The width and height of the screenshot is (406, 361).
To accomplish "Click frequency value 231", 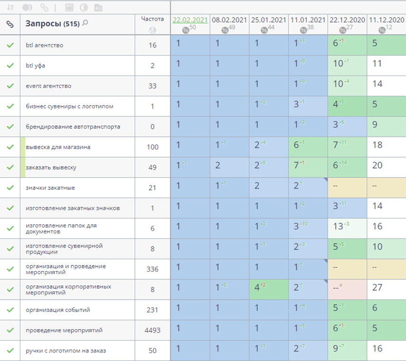I will [x=152, y=310].
